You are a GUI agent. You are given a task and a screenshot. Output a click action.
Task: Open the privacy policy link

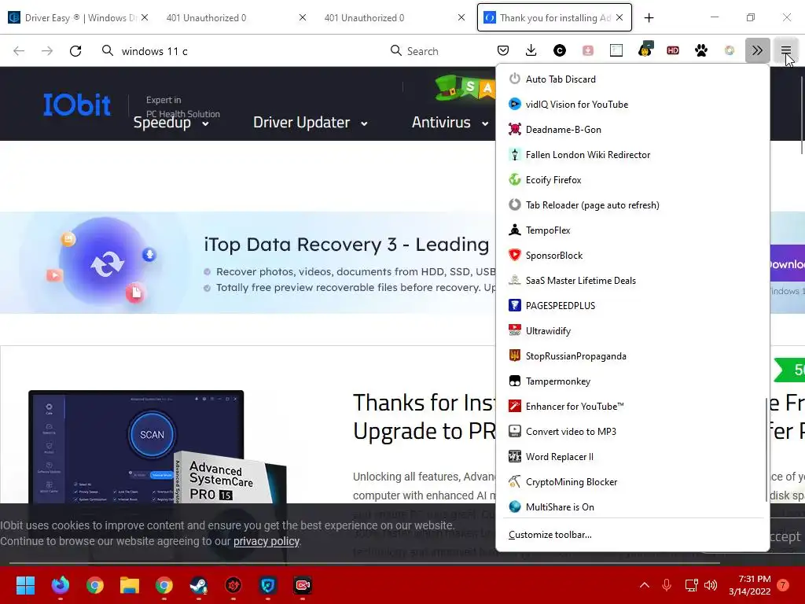click(266, 541)
